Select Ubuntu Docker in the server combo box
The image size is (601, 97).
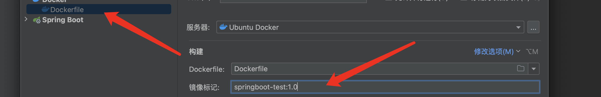tap(370, 27)
